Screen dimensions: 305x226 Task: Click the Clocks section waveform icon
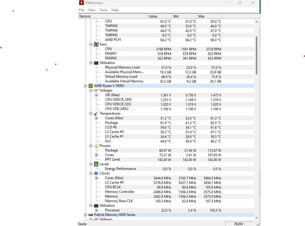click(x=96, y=173)
